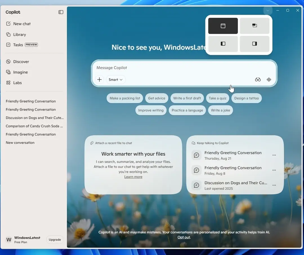
Task: Select the Get advice suggestion chip
Action: 157,98
